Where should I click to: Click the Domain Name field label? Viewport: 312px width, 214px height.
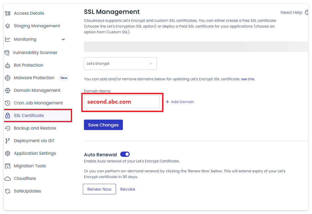click(97, 91)
